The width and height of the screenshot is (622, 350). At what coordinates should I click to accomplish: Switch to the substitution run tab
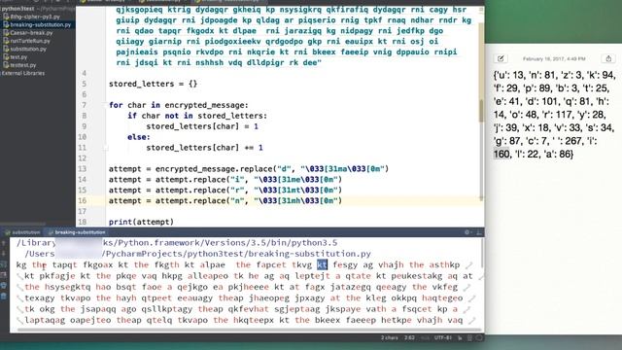pyautogui.click(x=23, y=232)
